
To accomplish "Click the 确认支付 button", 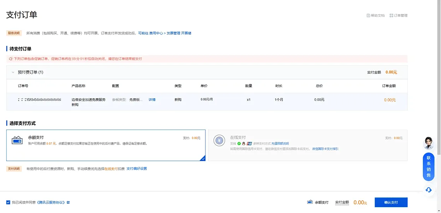I will [x=391, y=202].
